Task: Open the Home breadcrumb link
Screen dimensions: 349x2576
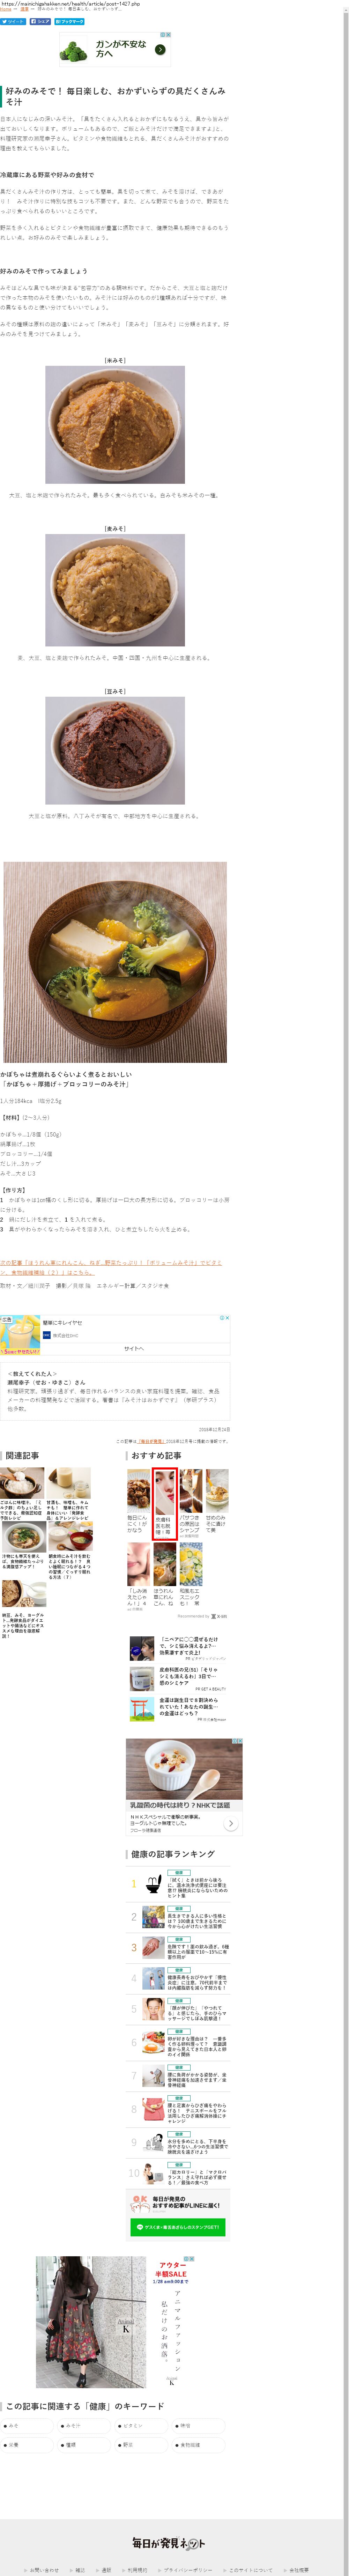Action: (6, 9)
